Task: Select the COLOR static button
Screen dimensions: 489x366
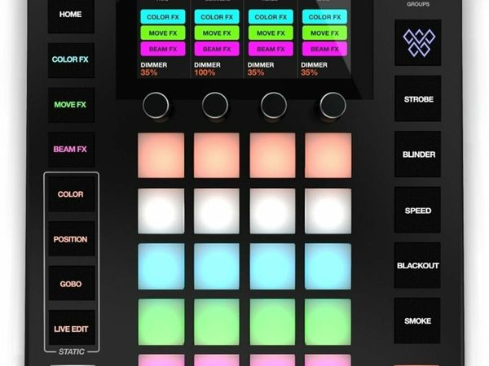Action: click(x=71, y=195)
